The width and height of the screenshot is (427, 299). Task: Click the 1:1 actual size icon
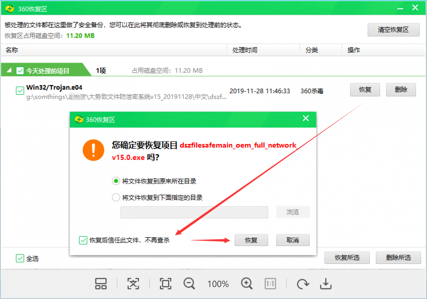[270, 284]
